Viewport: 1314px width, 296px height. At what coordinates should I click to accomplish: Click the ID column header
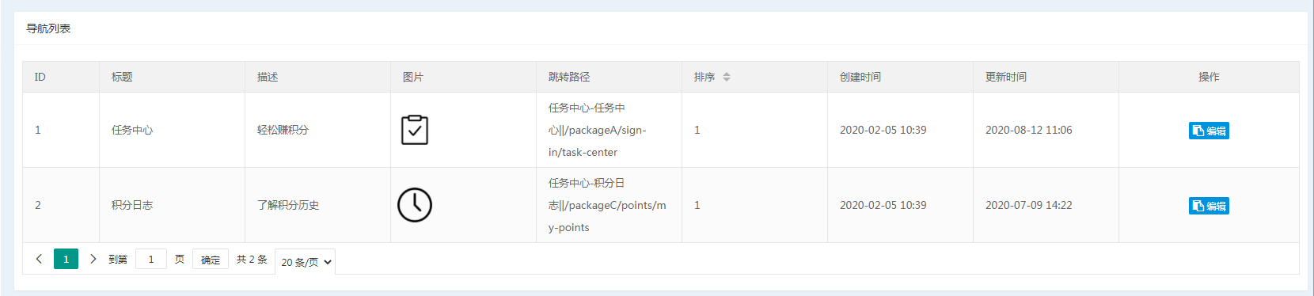pos(40,77)
